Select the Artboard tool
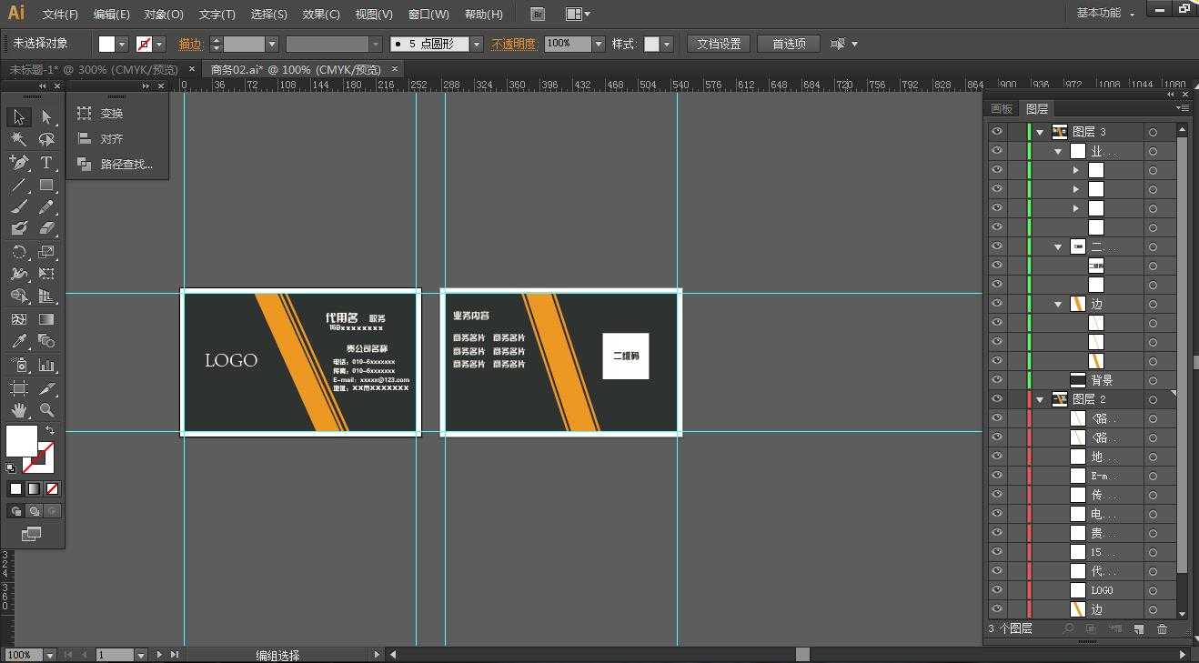 (x=19, y=387)
